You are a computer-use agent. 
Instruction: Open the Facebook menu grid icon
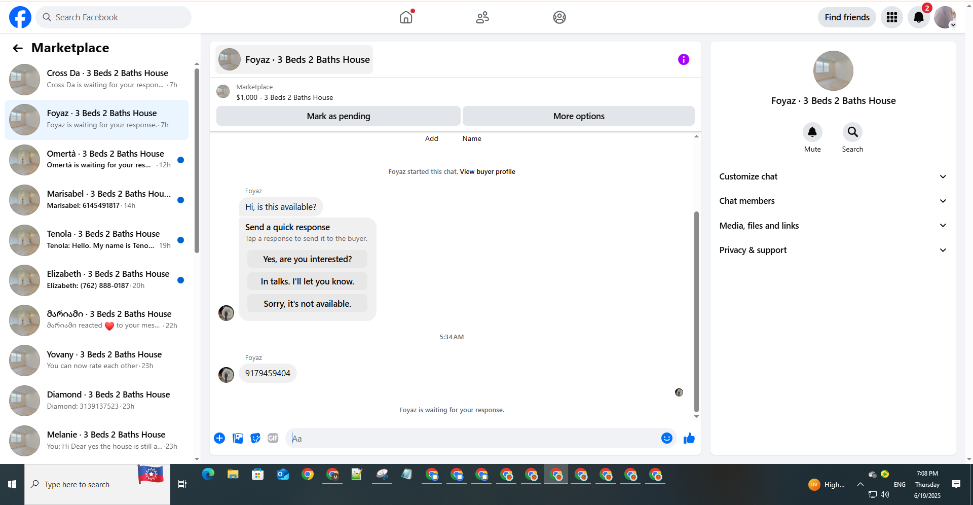pyautogui.click(x=892, y=17)
